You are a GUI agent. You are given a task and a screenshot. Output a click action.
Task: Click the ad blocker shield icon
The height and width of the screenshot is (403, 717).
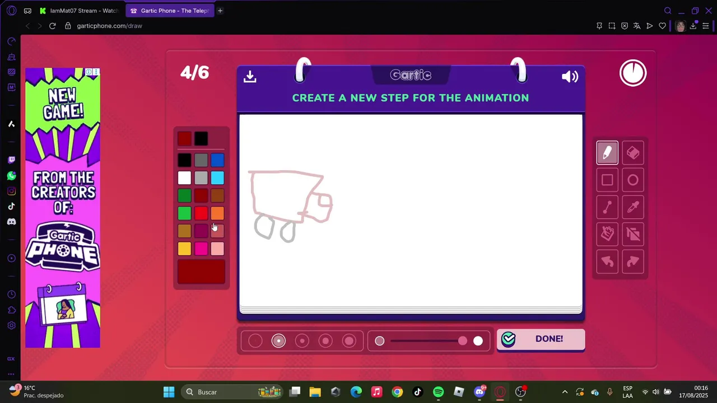tap(625, 26)
